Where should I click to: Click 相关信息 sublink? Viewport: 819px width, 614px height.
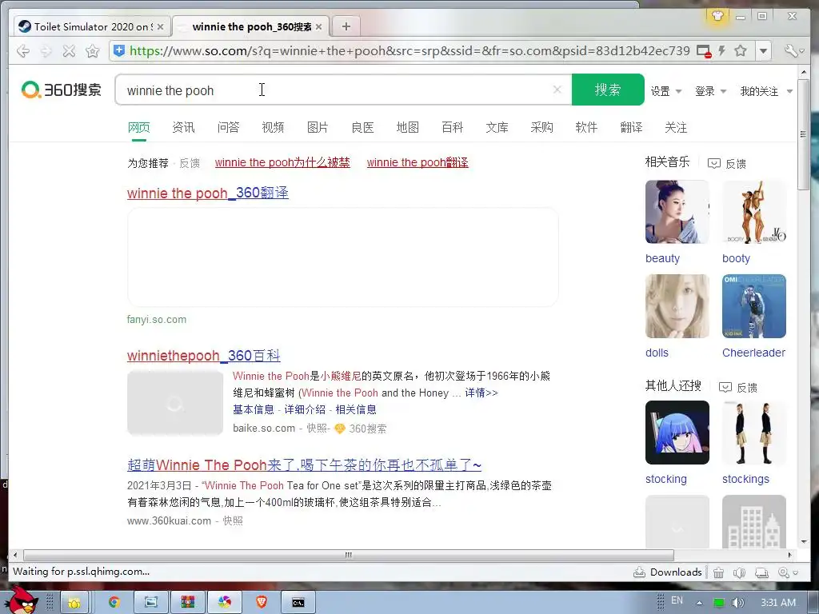pyautogui.click(x=356, y=409)
